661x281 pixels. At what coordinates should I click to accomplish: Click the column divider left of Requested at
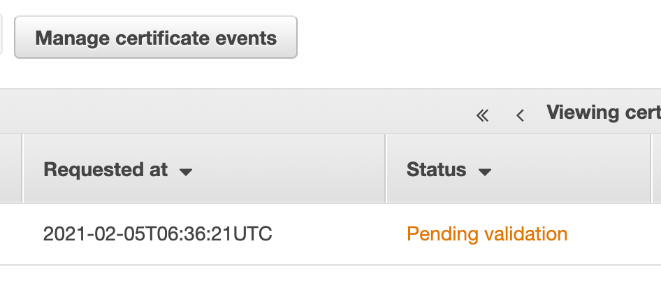coord(23,169)
